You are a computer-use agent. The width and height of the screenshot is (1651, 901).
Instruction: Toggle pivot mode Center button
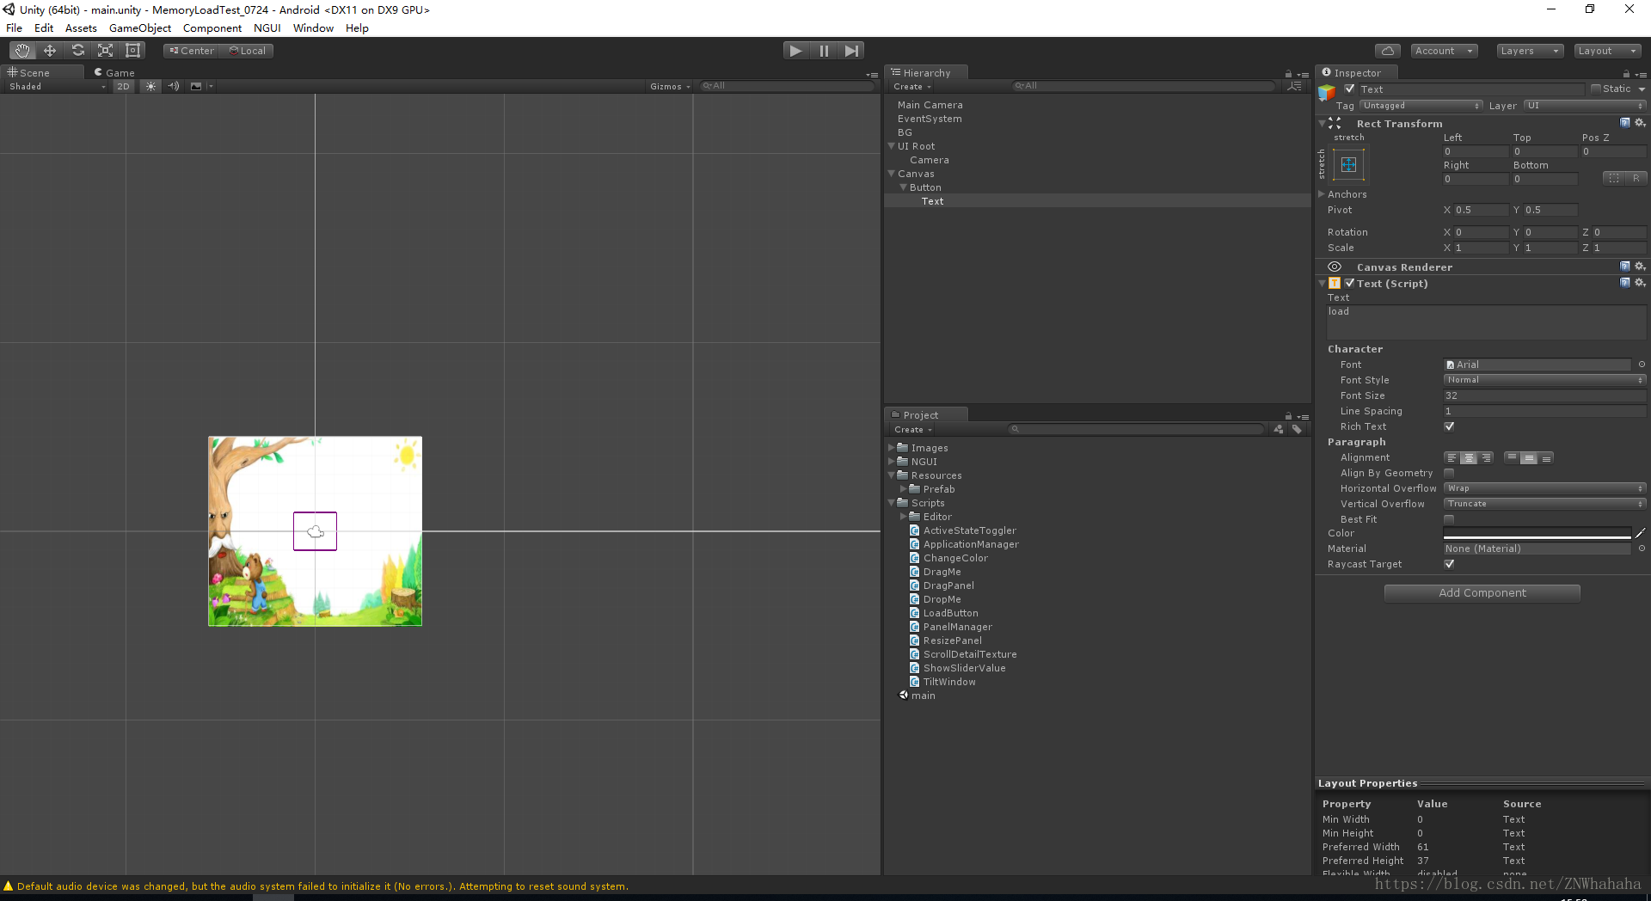tap(191, 51)
